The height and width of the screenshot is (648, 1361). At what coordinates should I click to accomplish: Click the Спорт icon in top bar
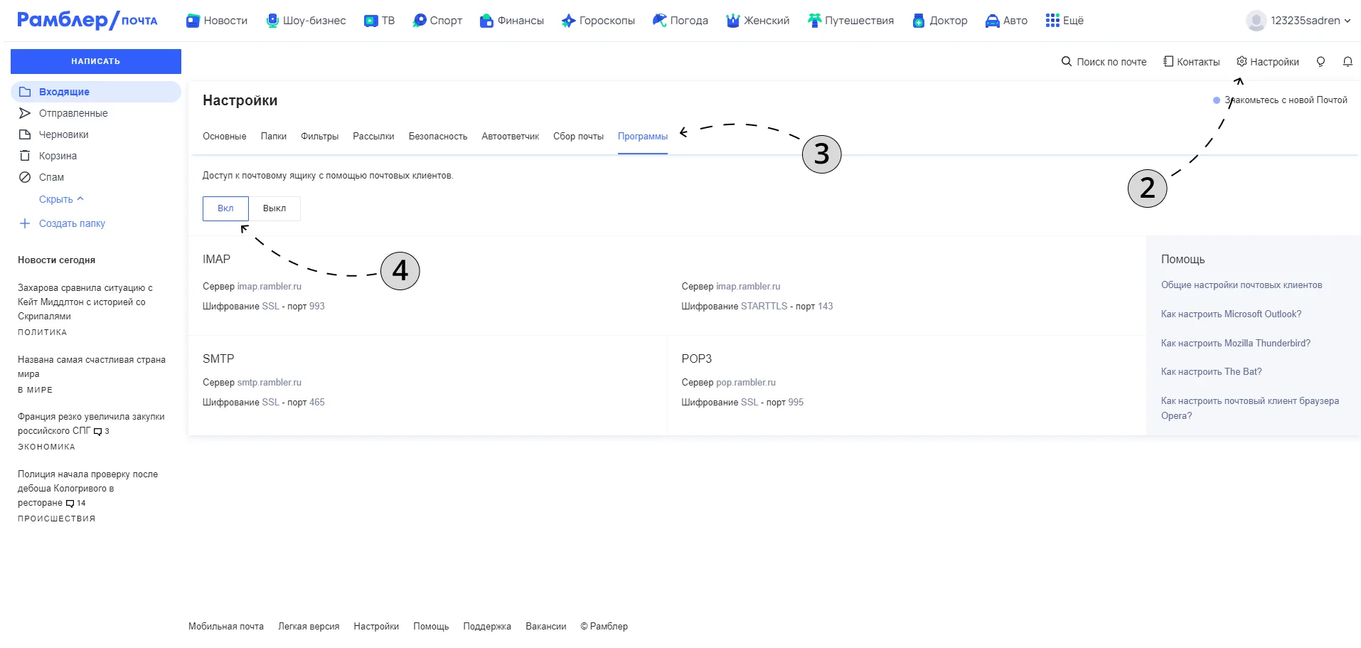pos(420,21)
